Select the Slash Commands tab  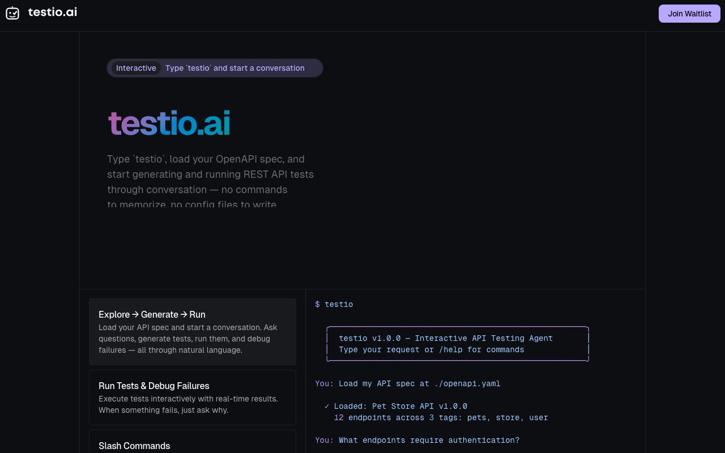click(193, 442)
